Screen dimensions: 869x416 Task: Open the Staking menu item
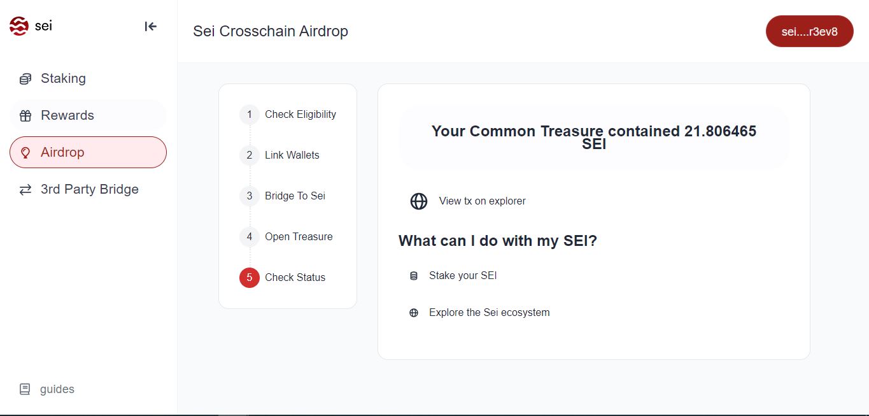point(88,78)
